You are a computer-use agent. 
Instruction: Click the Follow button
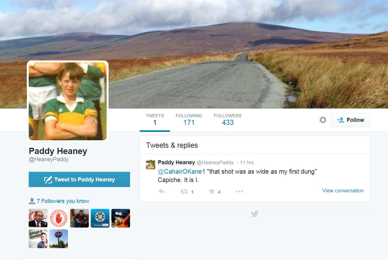351,120
